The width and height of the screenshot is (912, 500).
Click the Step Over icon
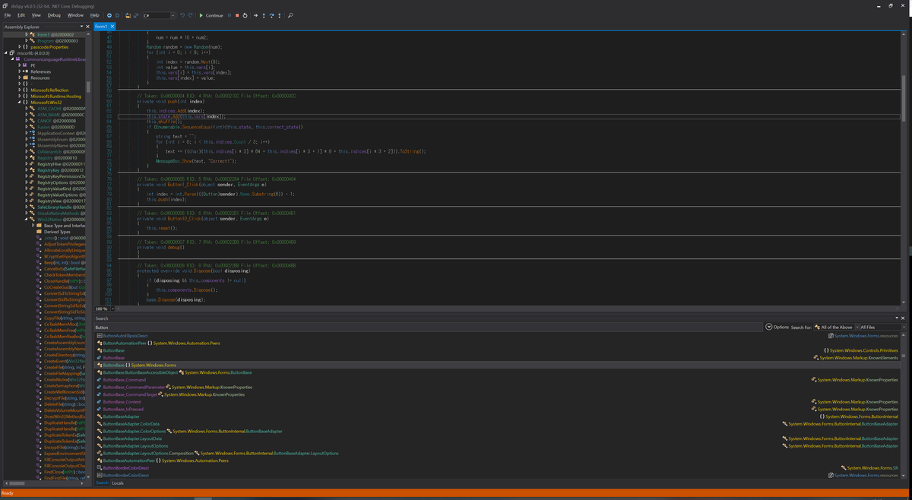pos(271,15)
